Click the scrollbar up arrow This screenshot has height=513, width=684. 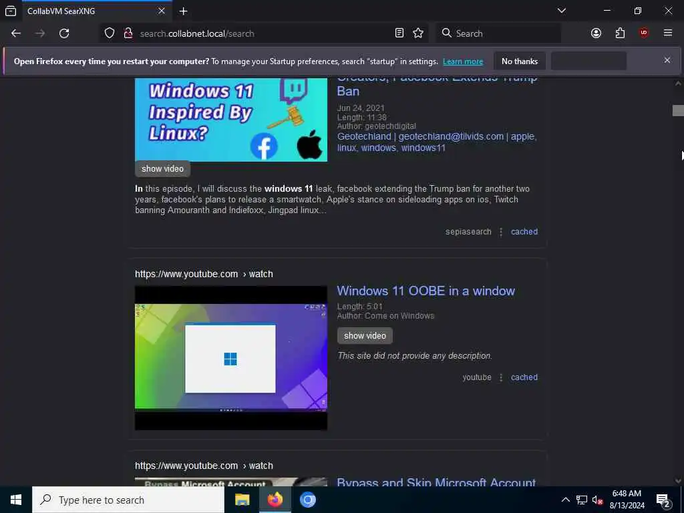pyautogui.click(x=678, y=83)
